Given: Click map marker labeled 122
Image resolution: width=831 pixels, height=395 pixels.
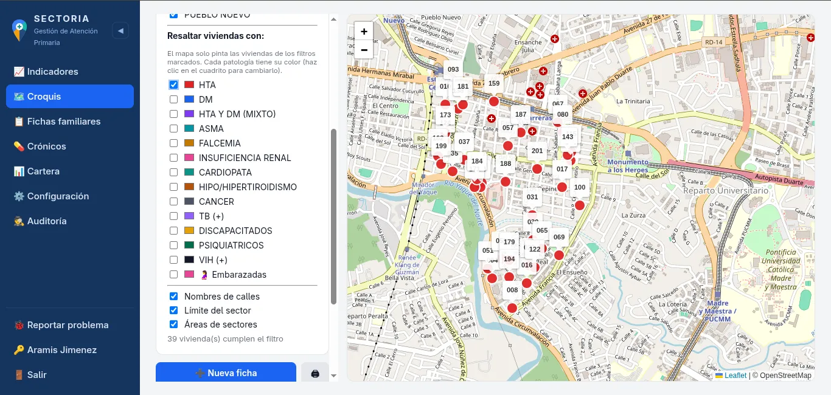Looking at the screenshot, I should click(535, 250).
